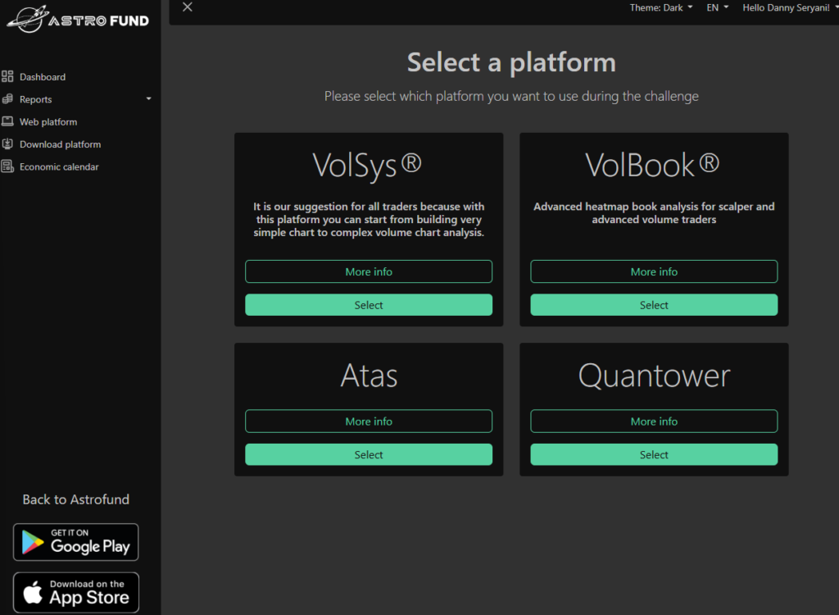
Task: Open the Theme: Dark dropdown
Action: point(660,7)
